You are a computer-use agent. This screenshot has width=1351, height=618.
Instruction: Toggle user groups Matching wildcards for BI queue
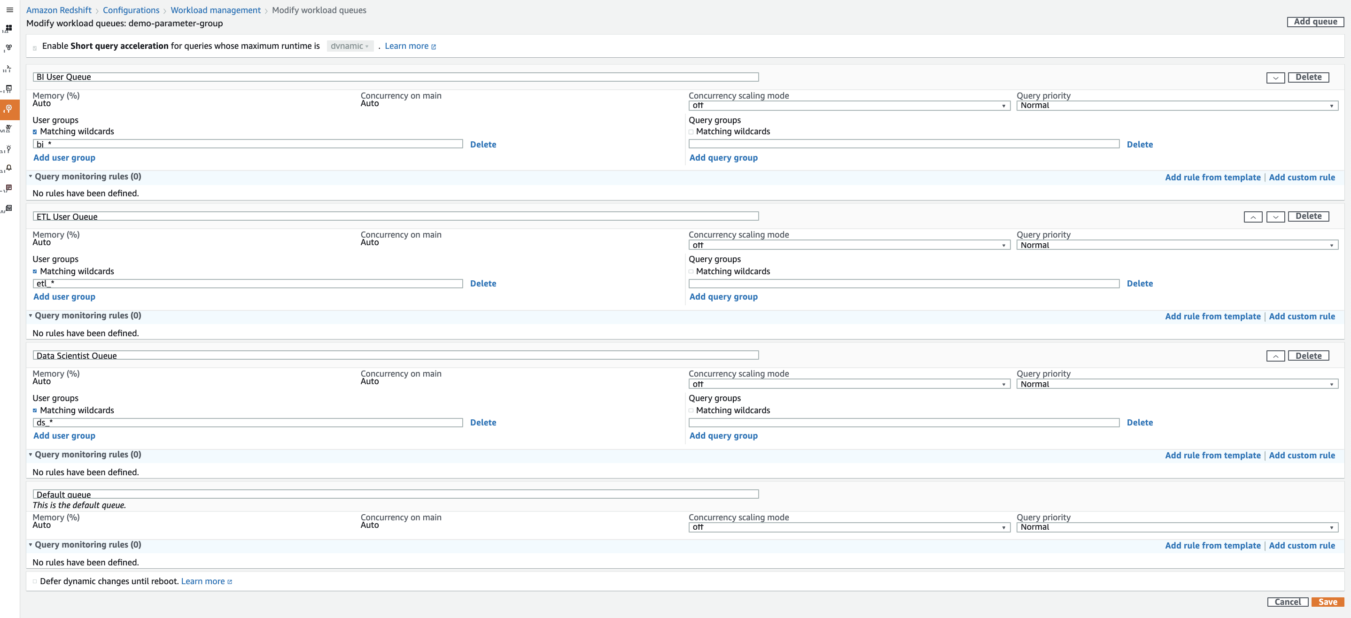(35, 132)
